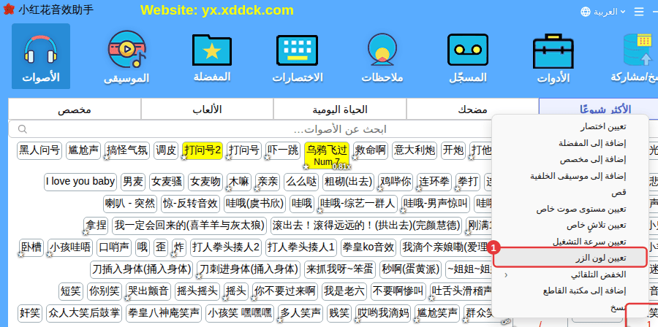
Task: Expand الخفض التلقائي submenu arrow
Action: tap(506, 275)
